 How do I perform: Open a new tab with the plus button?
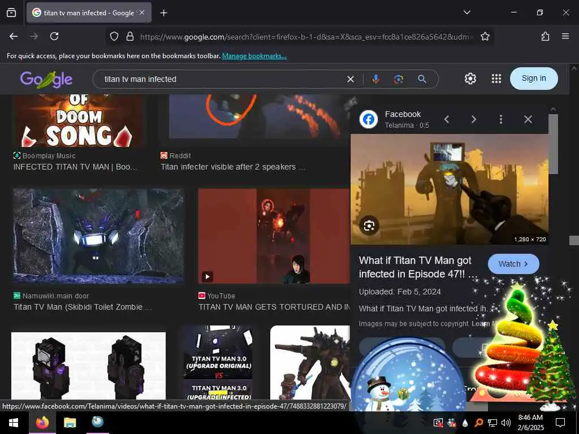[x=163, y=13]
